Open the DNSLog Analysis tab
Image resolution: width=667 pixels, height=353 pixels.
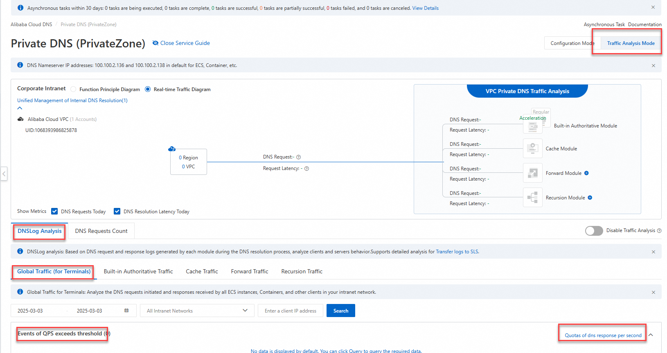39,231
